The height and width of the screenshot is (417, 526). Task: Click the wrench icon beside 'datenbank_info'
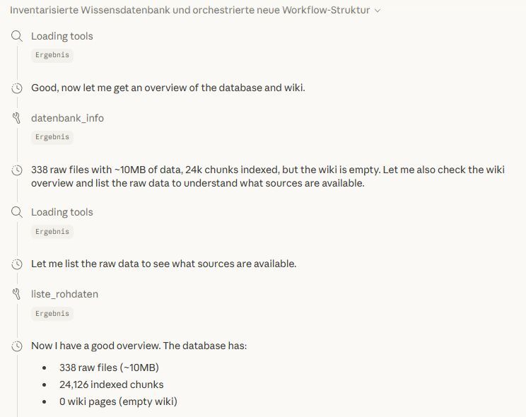click(x=17, y=118)
